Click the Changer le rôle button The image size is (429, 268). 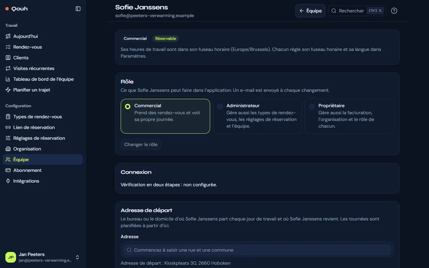pos(141,144)
